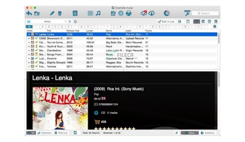Image resolution: width=245 pixels, height=142 pixels.
Task: Click the blue CD disc icon
Action: (x=96, y=113)
